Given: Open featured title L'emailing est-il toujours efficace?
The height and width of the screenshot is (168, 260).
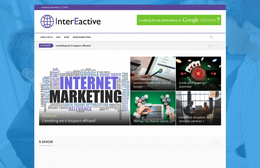Looking at the screenshot, I should 69,121.
